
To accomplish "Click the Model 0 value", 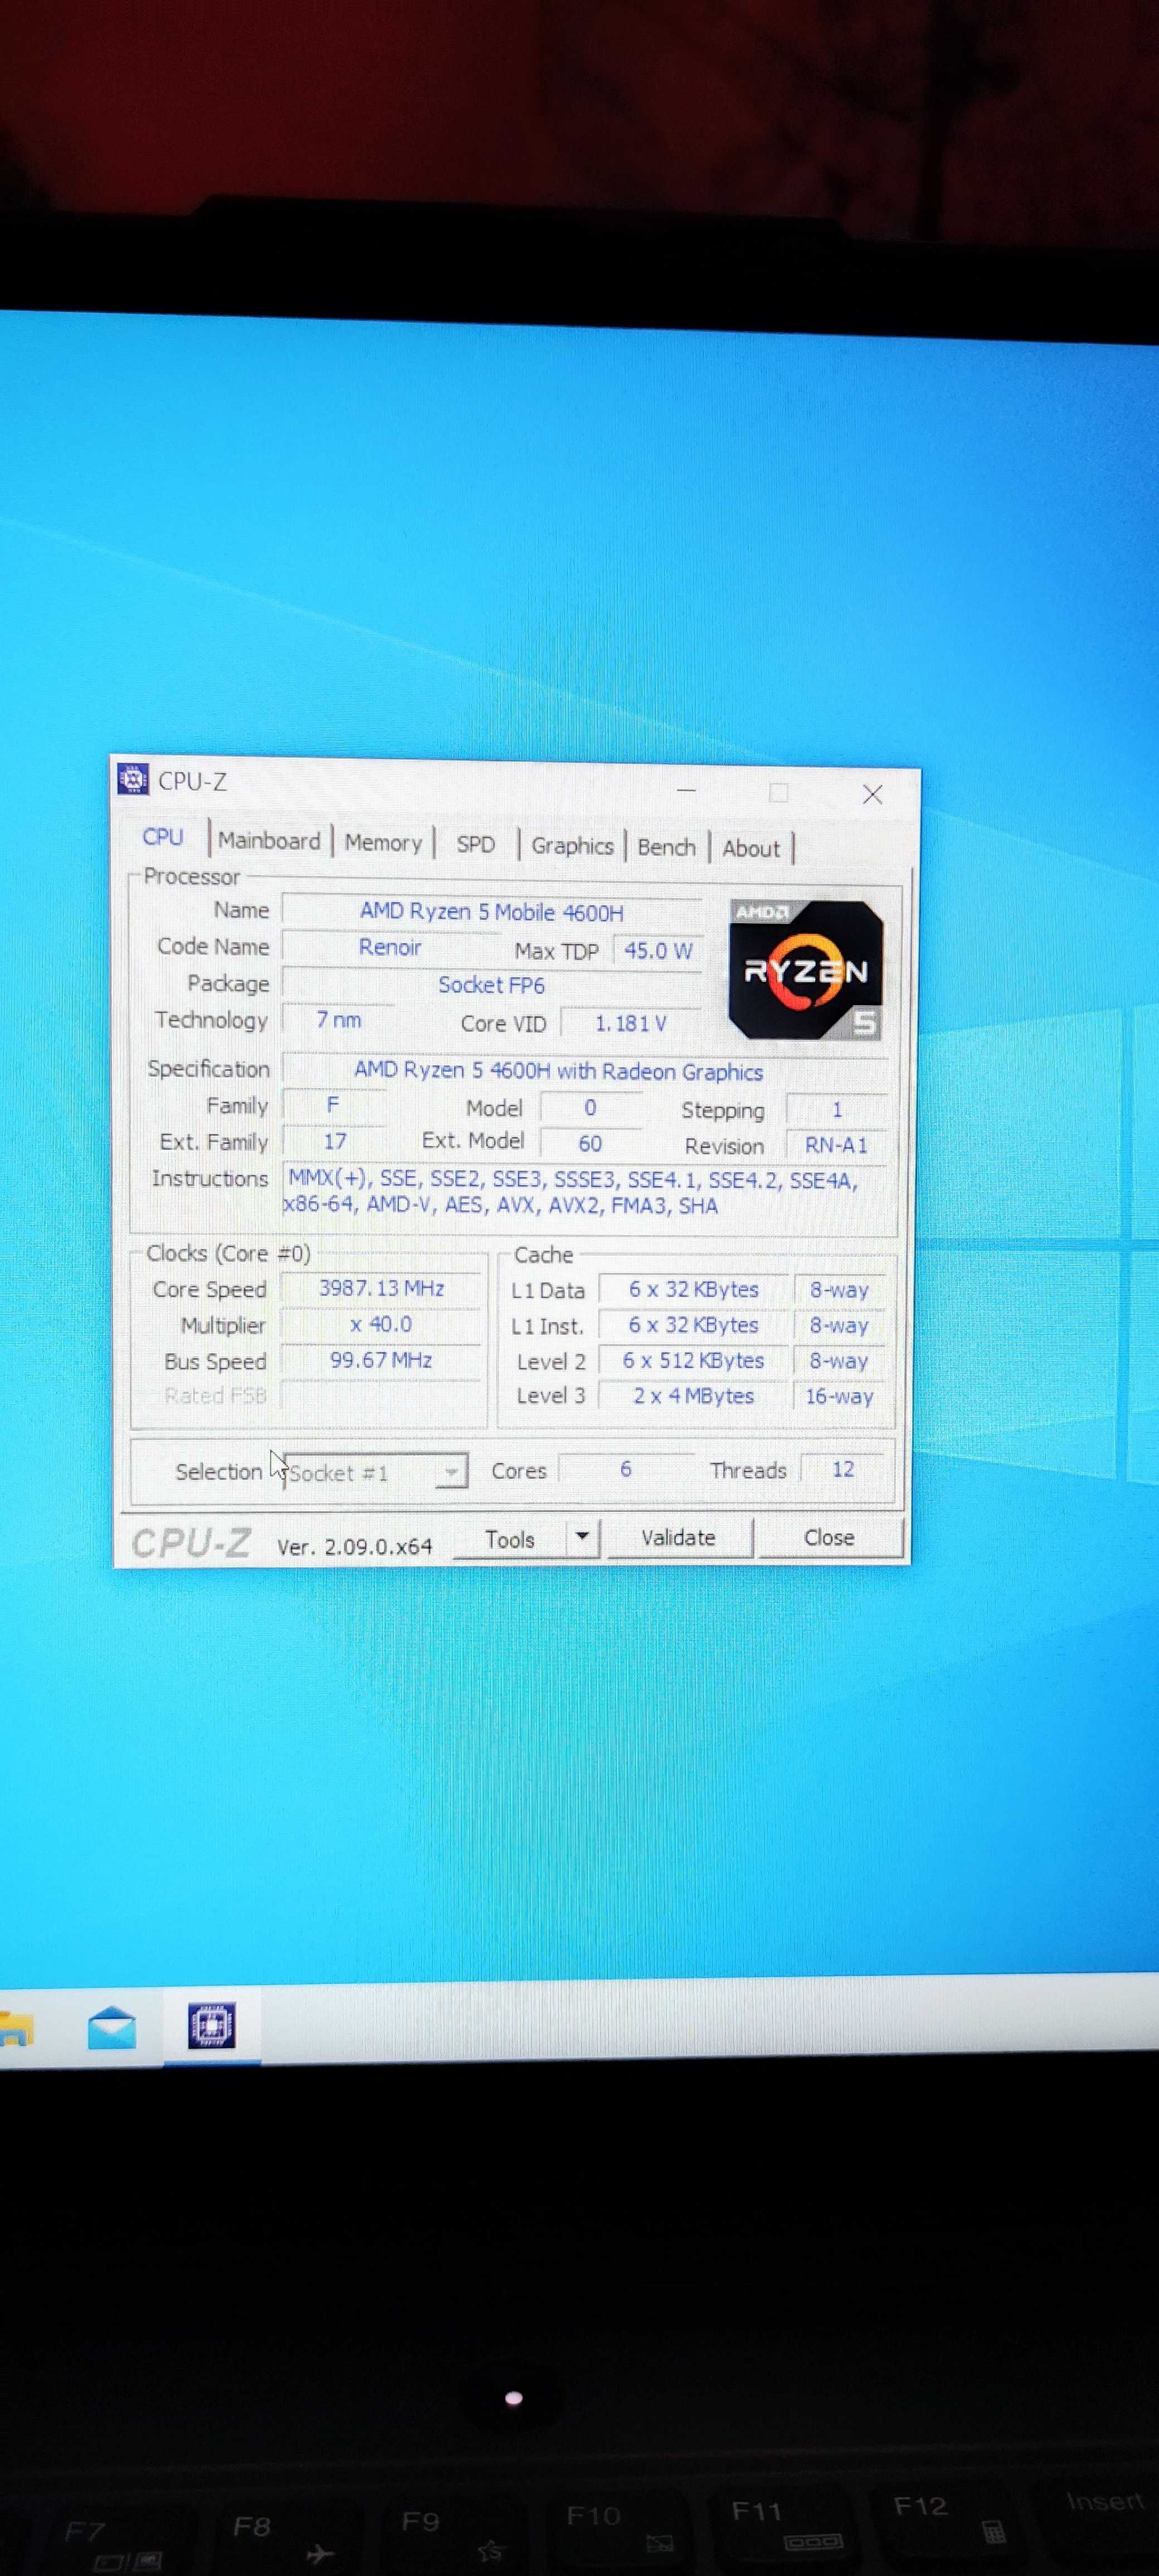I will 590,1107.
